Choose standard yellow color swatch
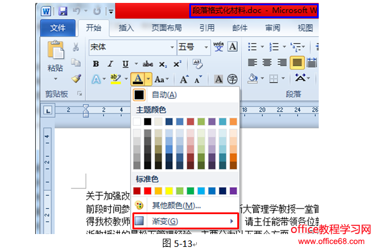The width and height of the screenshot is (382, 251). point(169,191)
